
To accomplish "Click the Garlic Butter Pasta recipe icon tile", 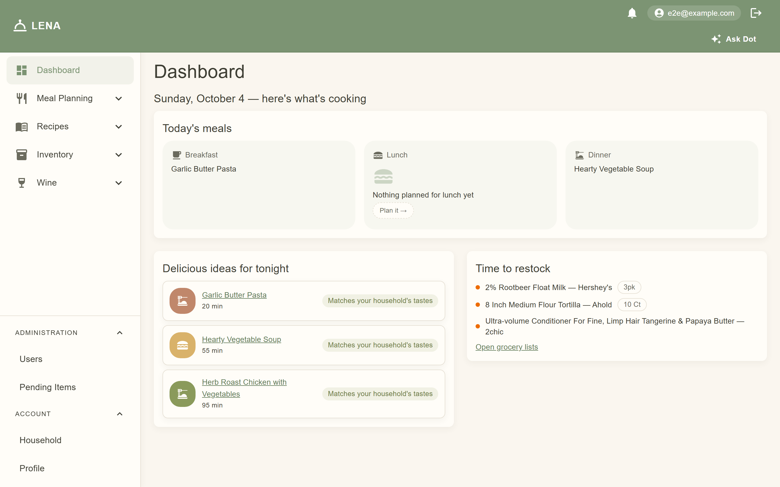I will pyautogui.click(x=183, y=301).
